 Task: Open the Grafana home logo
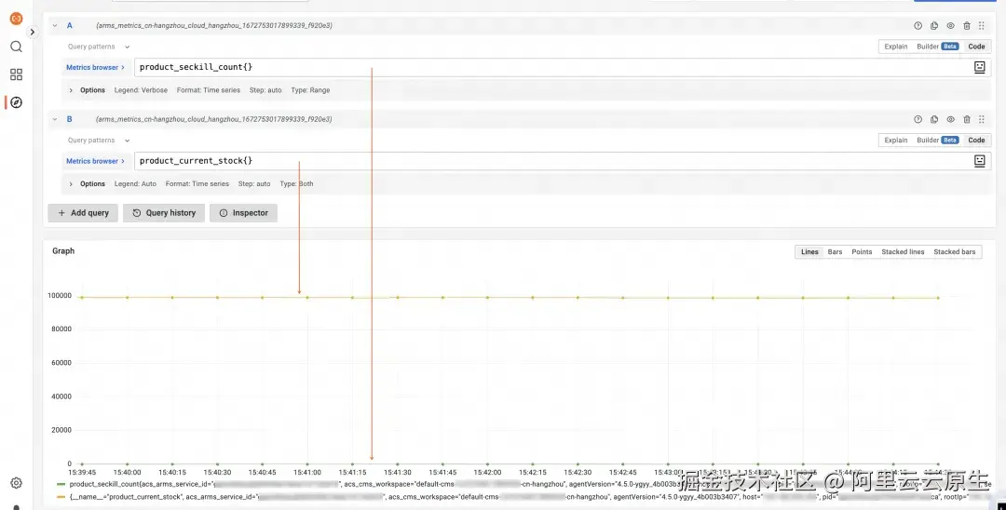(x=16, y=19)
